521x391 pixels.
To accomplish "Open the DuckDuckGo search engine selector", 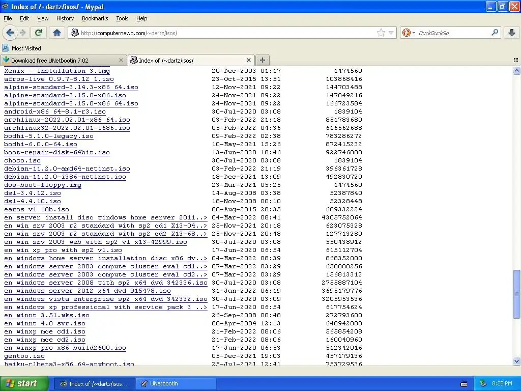I will tap(409, 33).
